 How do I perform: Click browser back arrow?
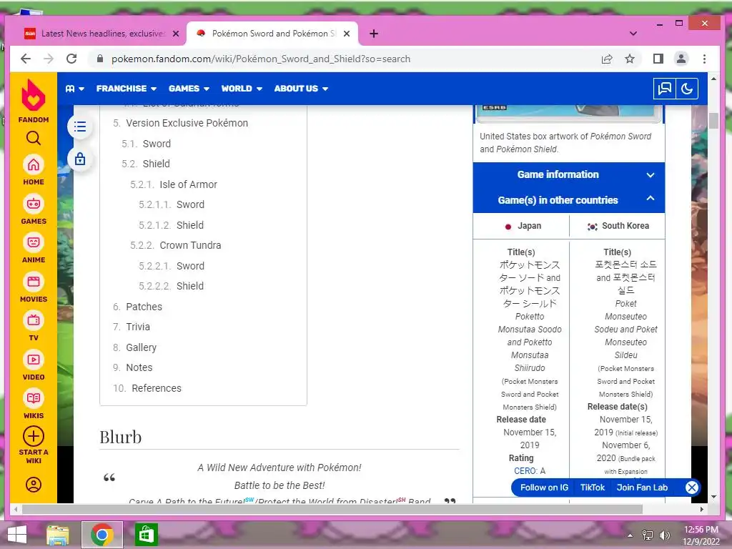pos(26,59)
